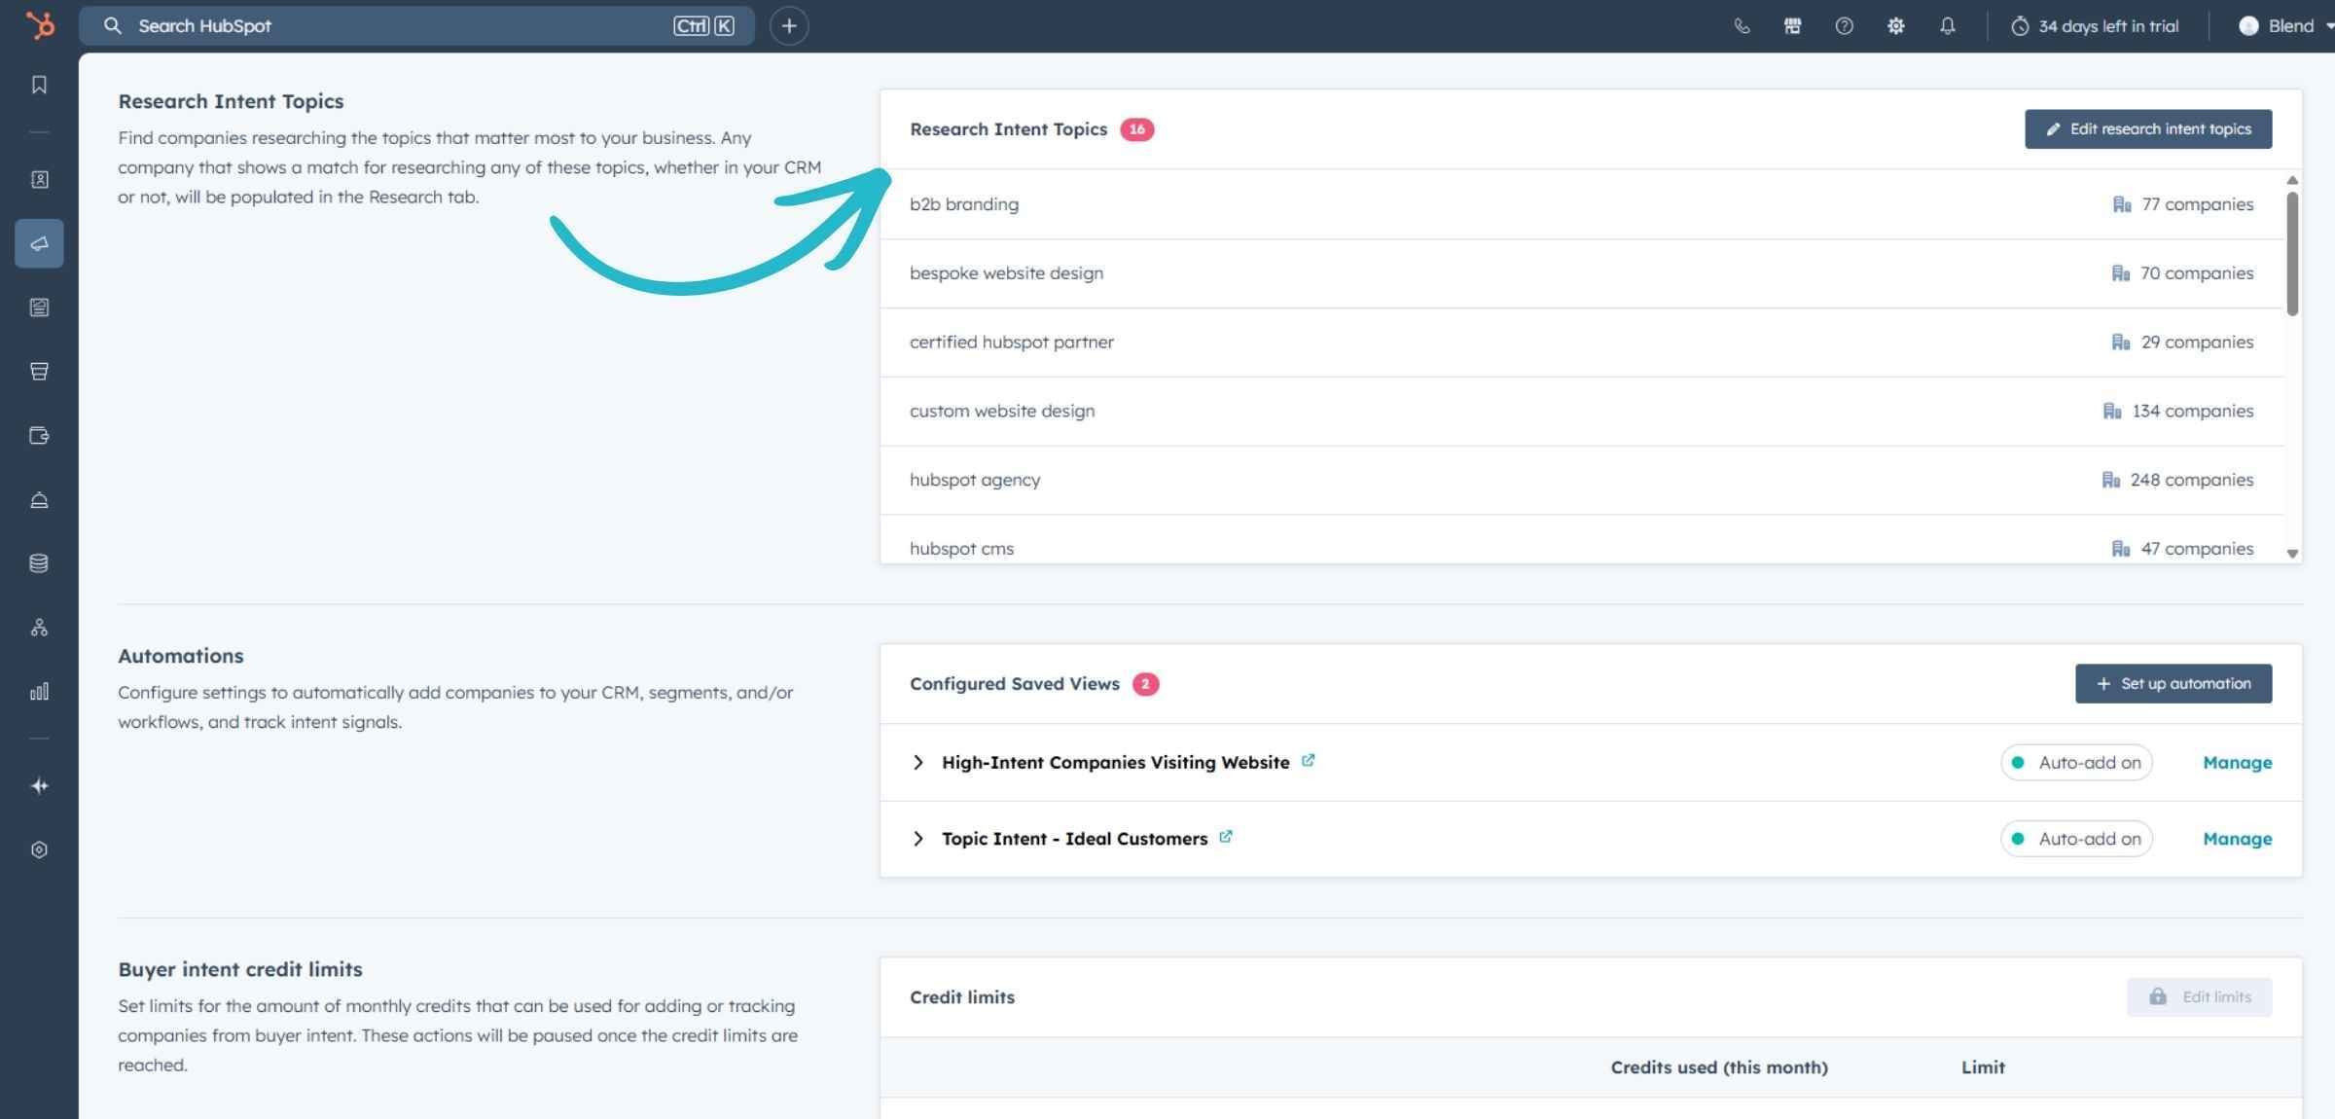Open the Marketing megaphone sidebar icon
This screenshot has width=2335, height=1119.
pos(39,243)
